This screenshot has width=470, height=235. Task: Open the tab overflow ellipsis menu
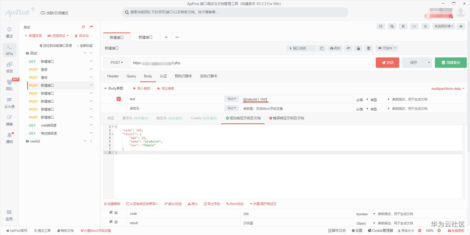pos(177,37)
